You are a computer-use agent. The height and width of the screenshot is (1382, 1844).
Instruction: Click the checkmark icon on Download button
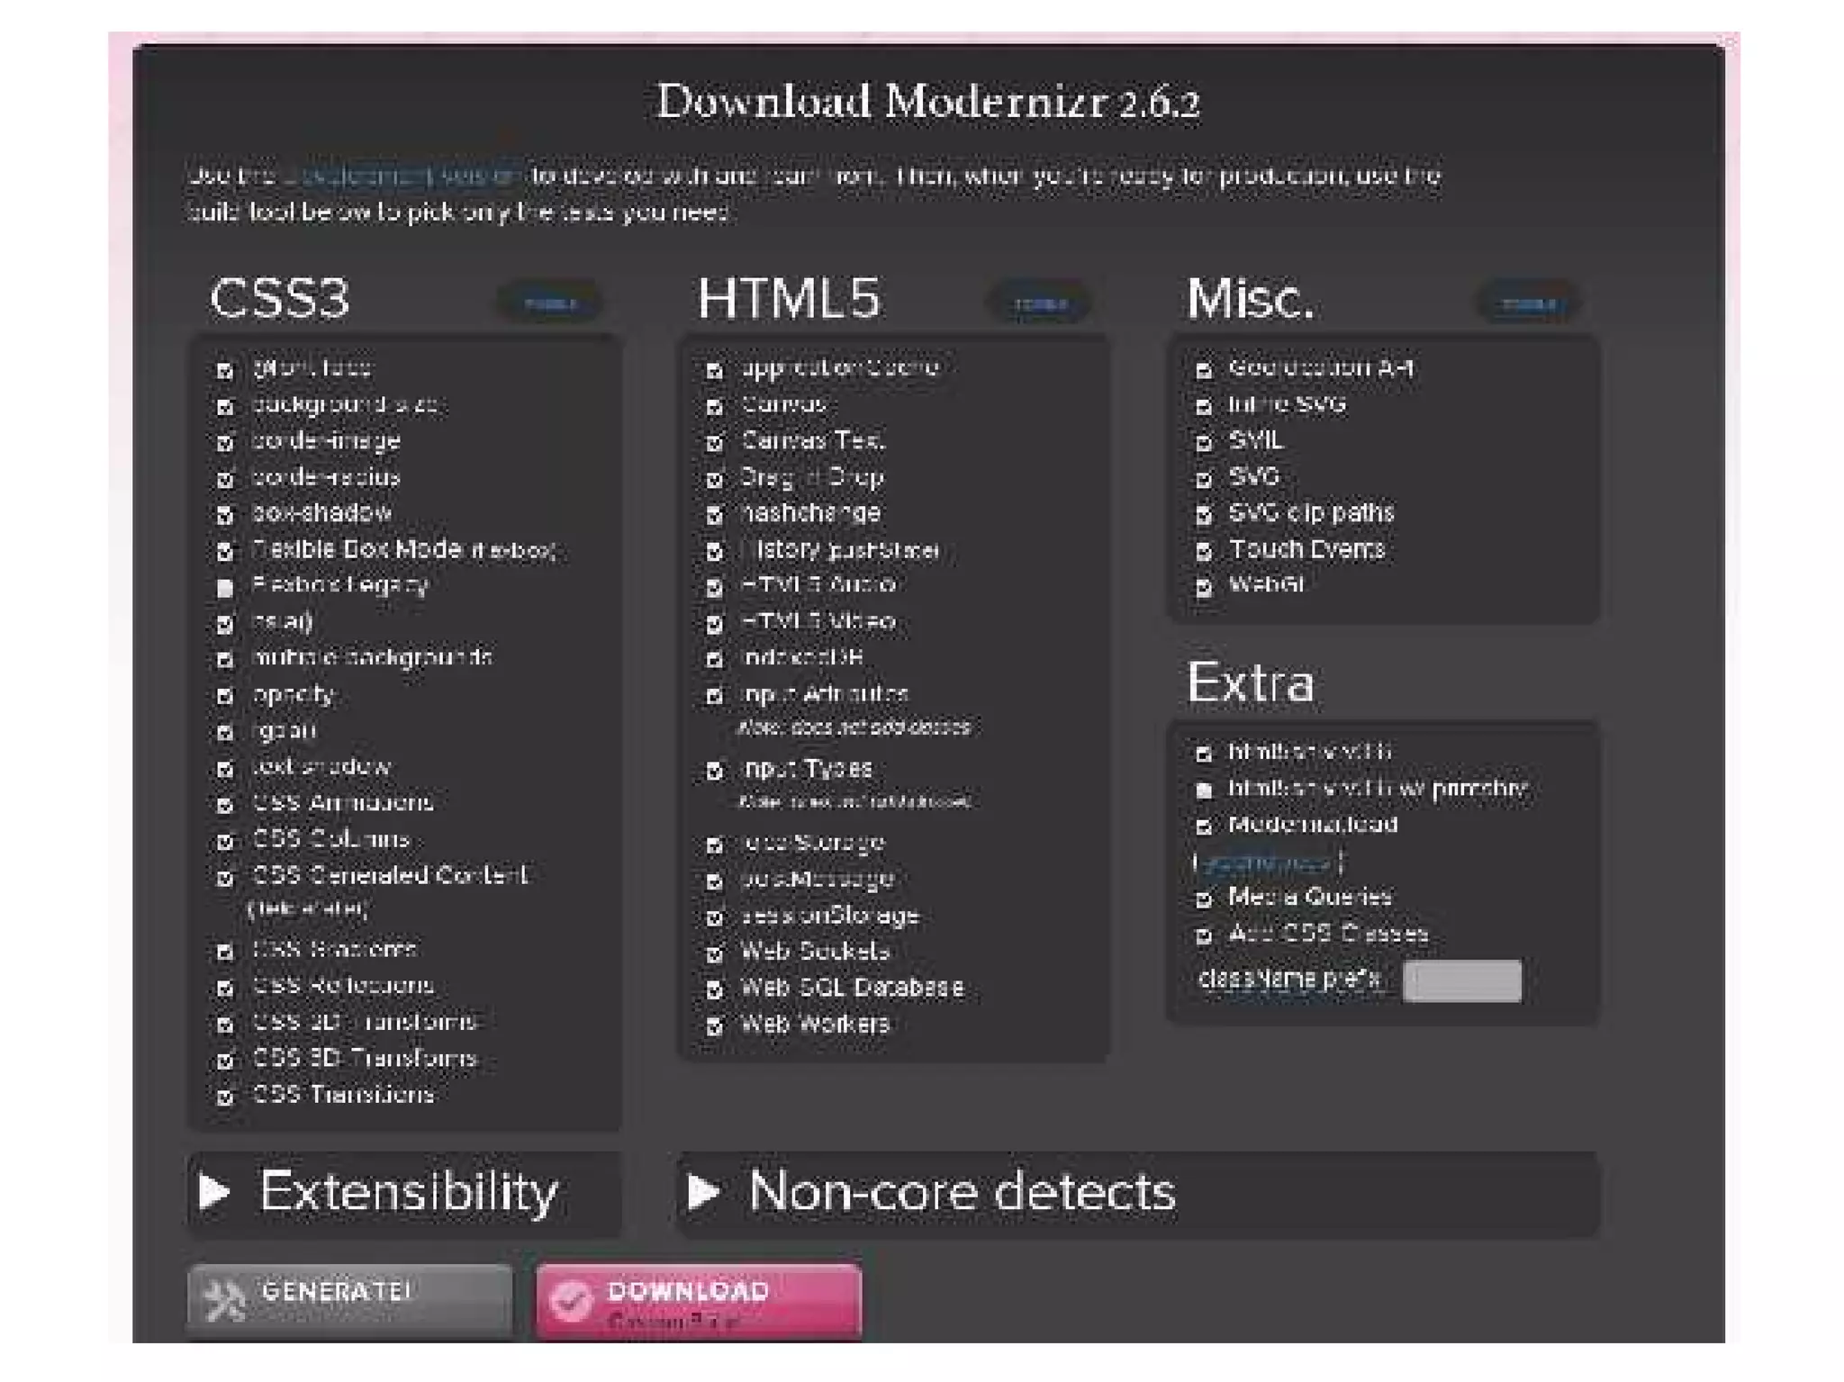571,1299
